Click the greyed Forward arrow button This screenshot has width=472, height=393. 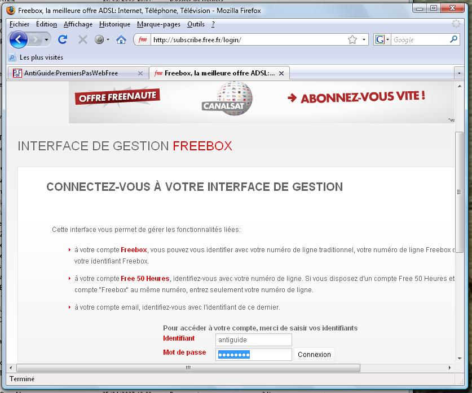36,39
